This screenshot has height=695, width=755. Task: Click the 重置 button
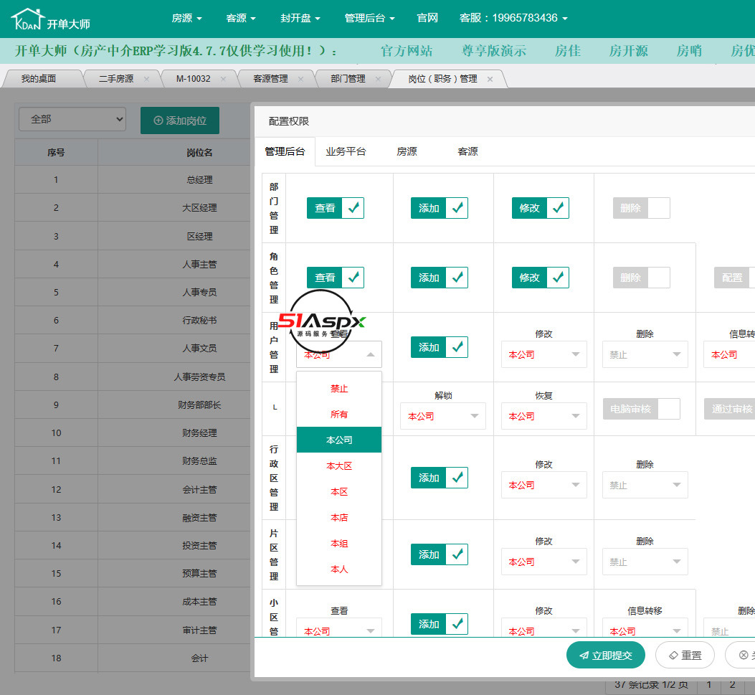coord(685,655)
